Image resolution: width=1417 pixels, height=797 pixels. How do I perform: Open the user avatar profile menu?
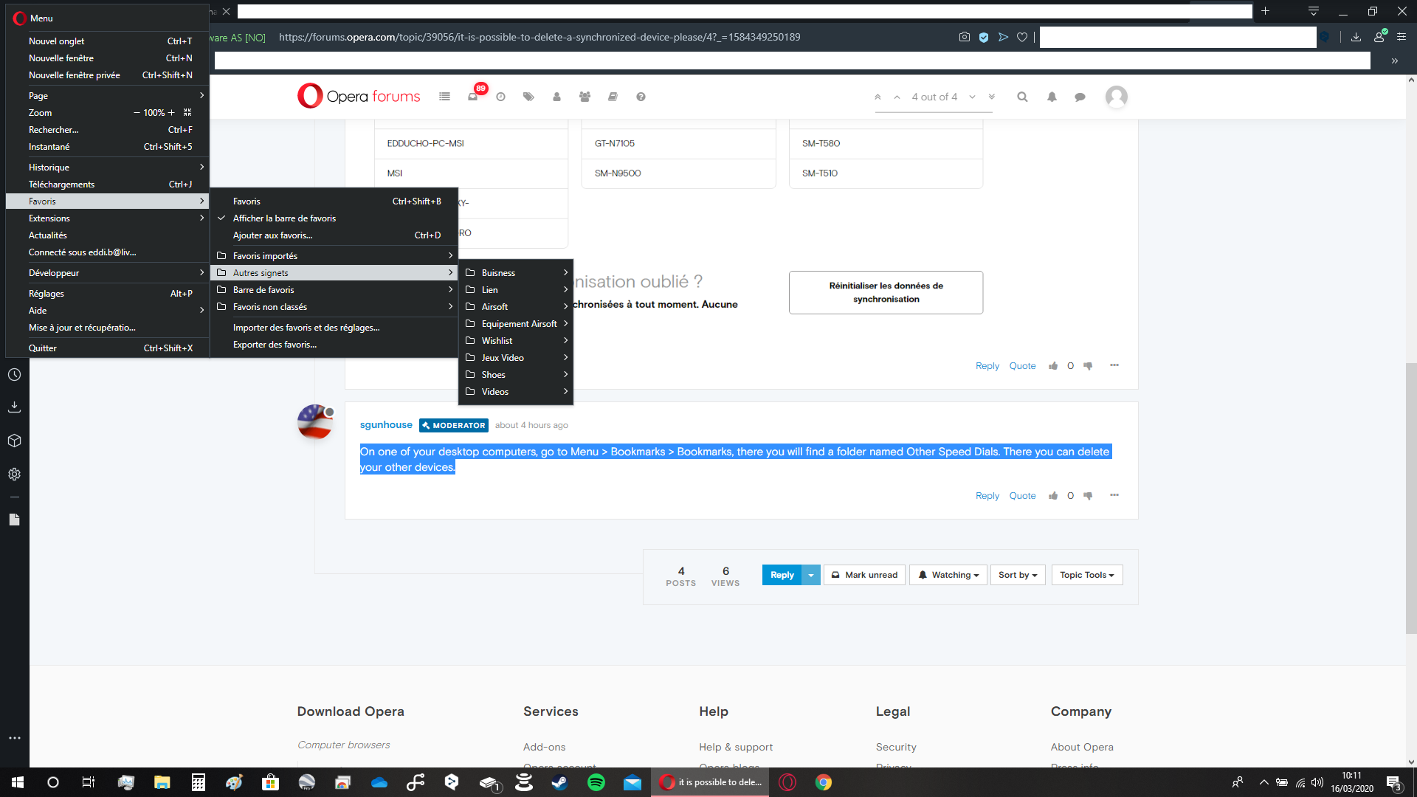click(1116, 97)
